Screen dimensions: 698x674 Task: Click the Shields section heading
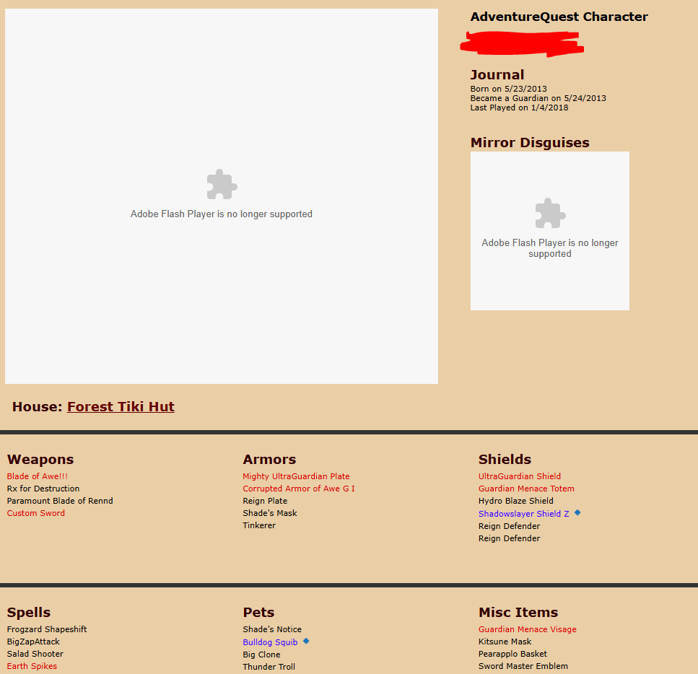505,459
